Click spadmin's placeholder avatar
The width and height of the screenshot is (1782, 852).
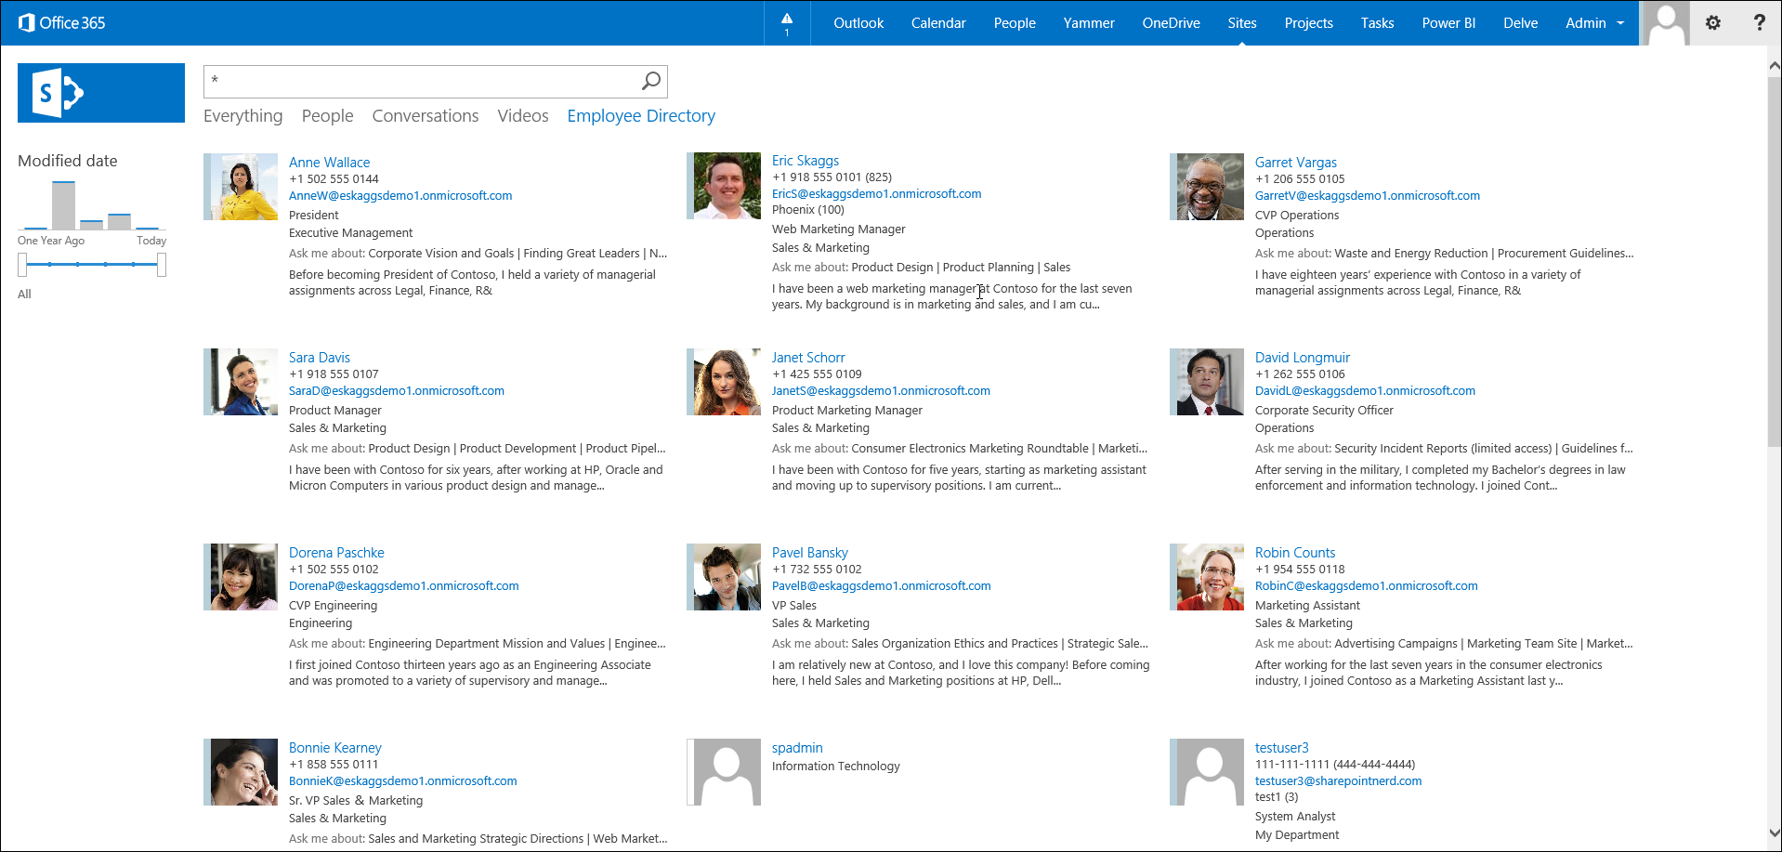pos(724,772)
